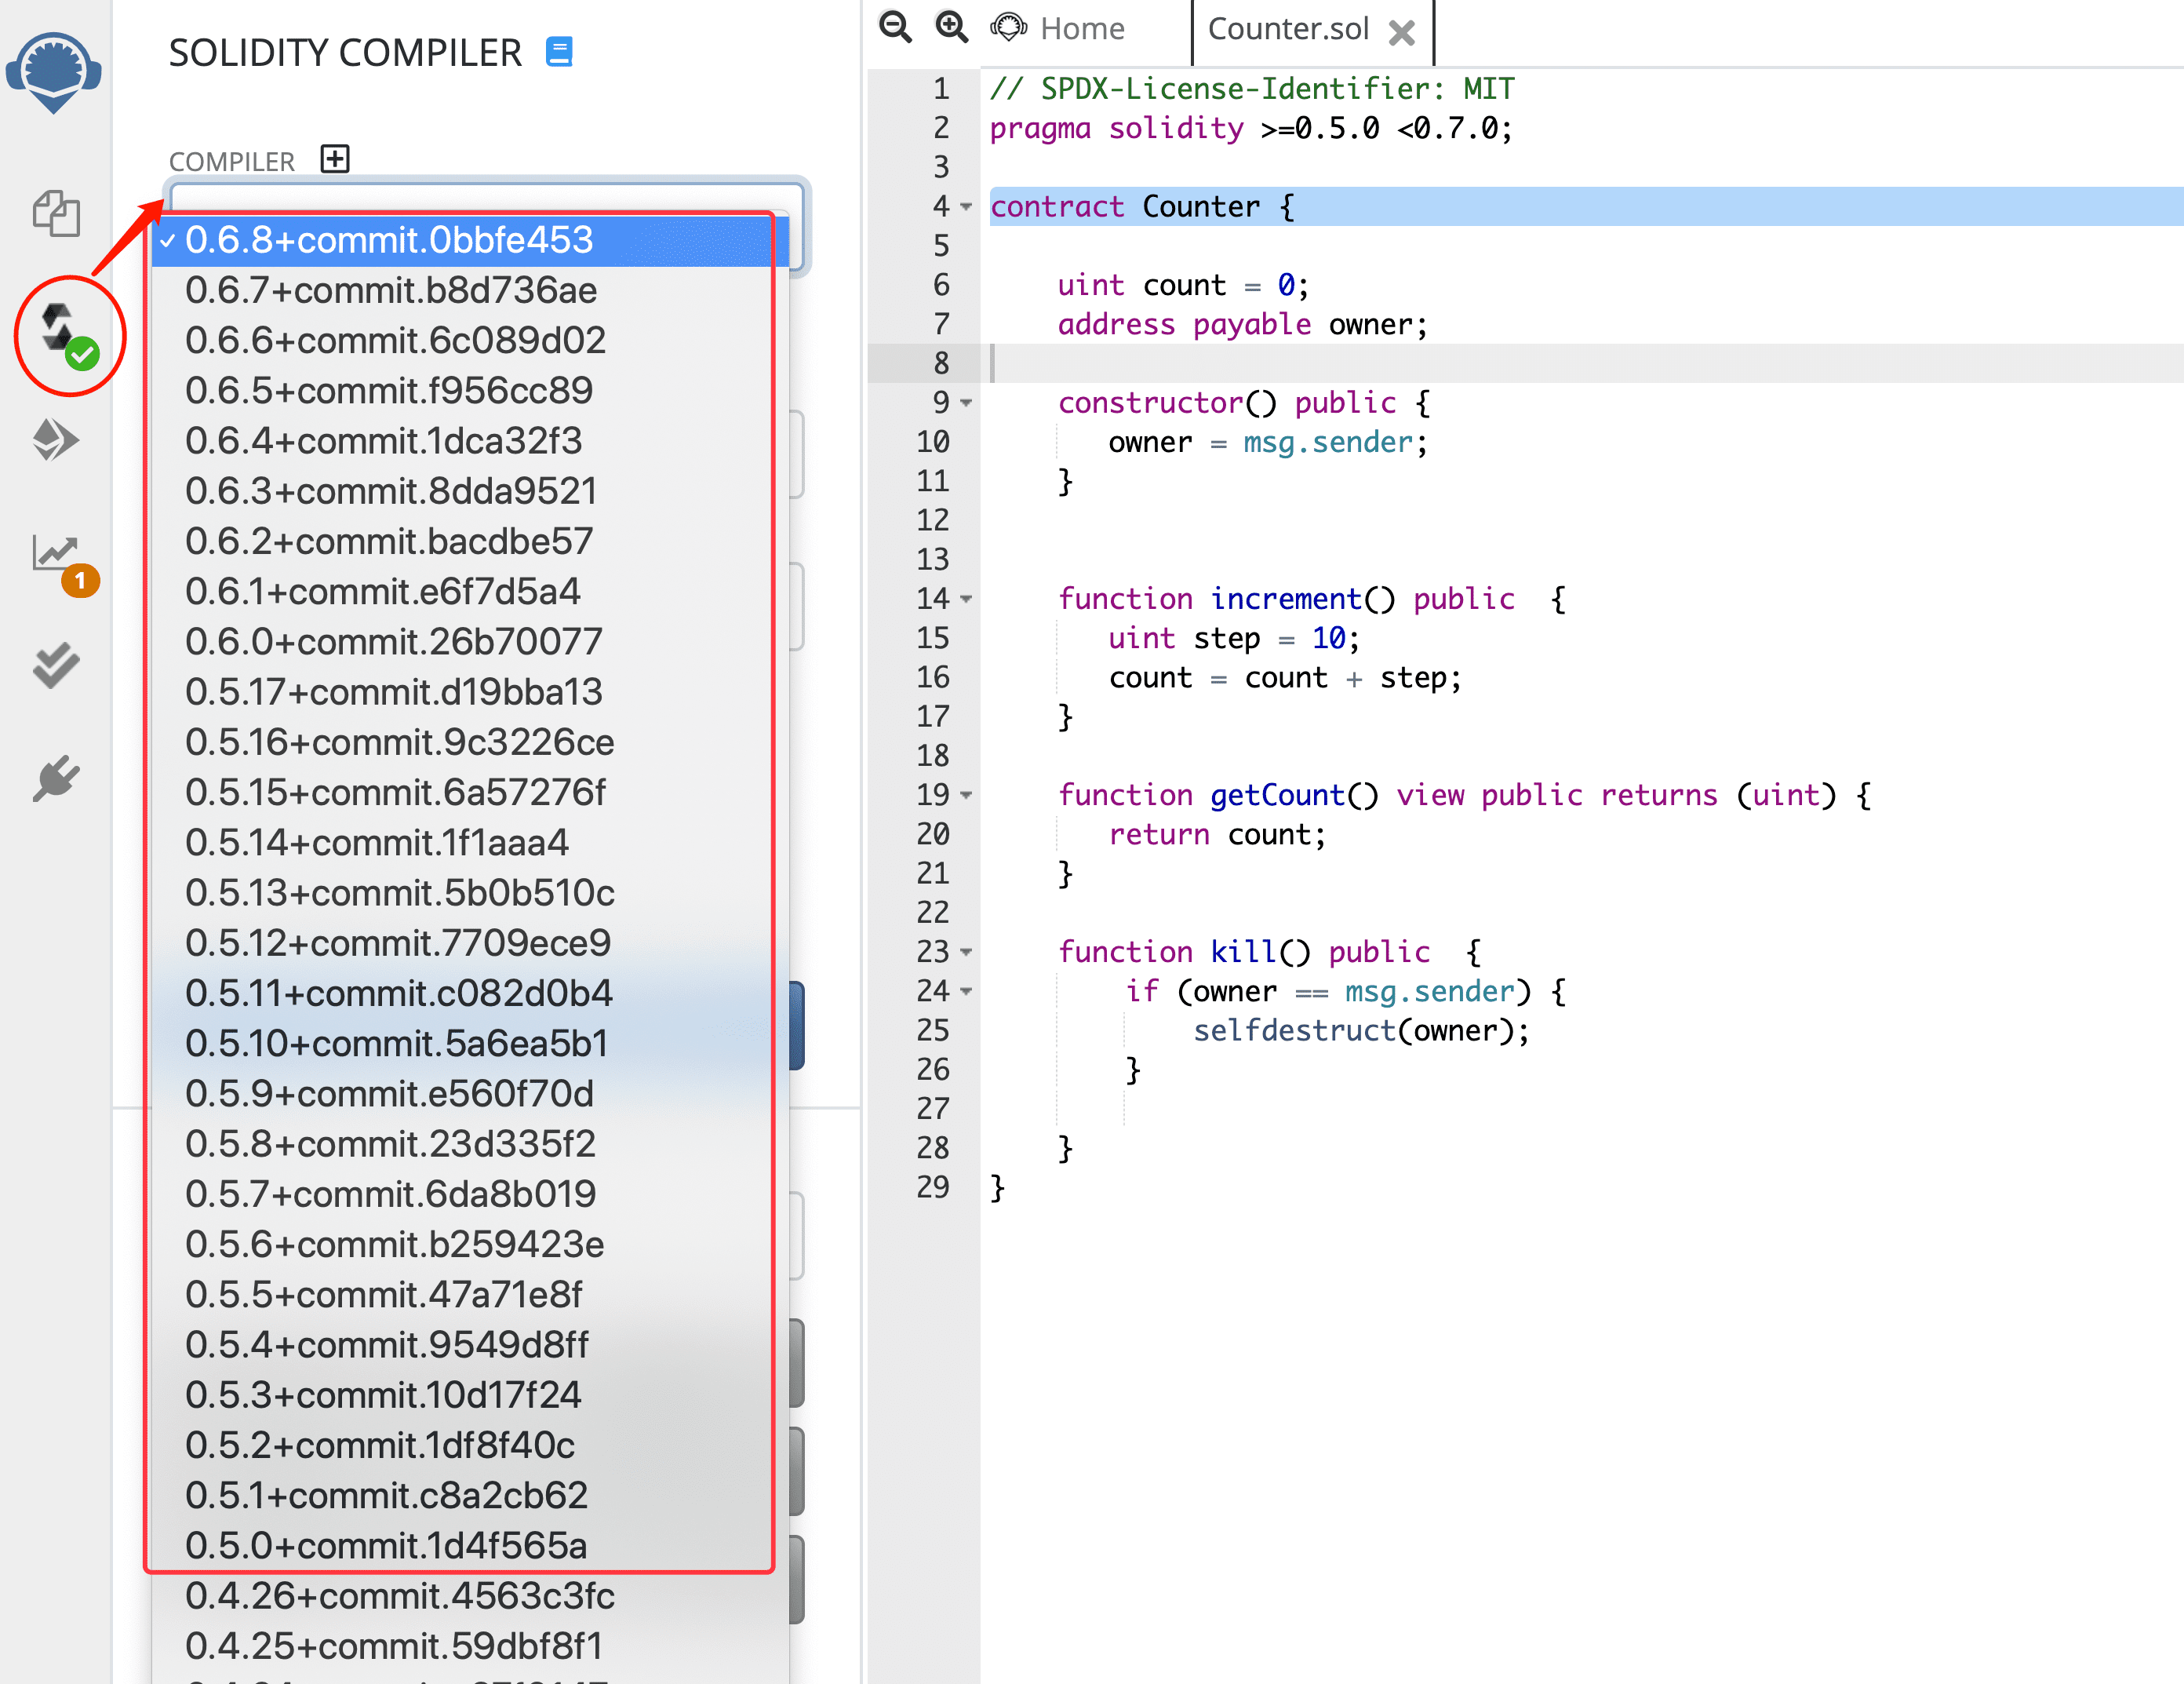Viewport: 2184px width, 1684px height.
Task: Switch to the Counter.sol tab
Action: click(1288, 28)
